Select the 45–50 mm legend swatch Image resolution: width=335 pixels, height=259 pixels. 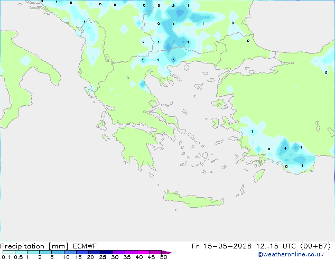[x=155, y=252]
